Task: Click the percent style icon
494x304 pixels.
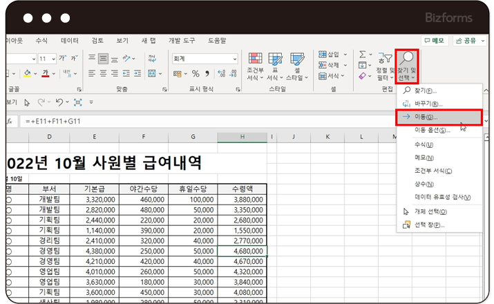Action: click(196, 74)
